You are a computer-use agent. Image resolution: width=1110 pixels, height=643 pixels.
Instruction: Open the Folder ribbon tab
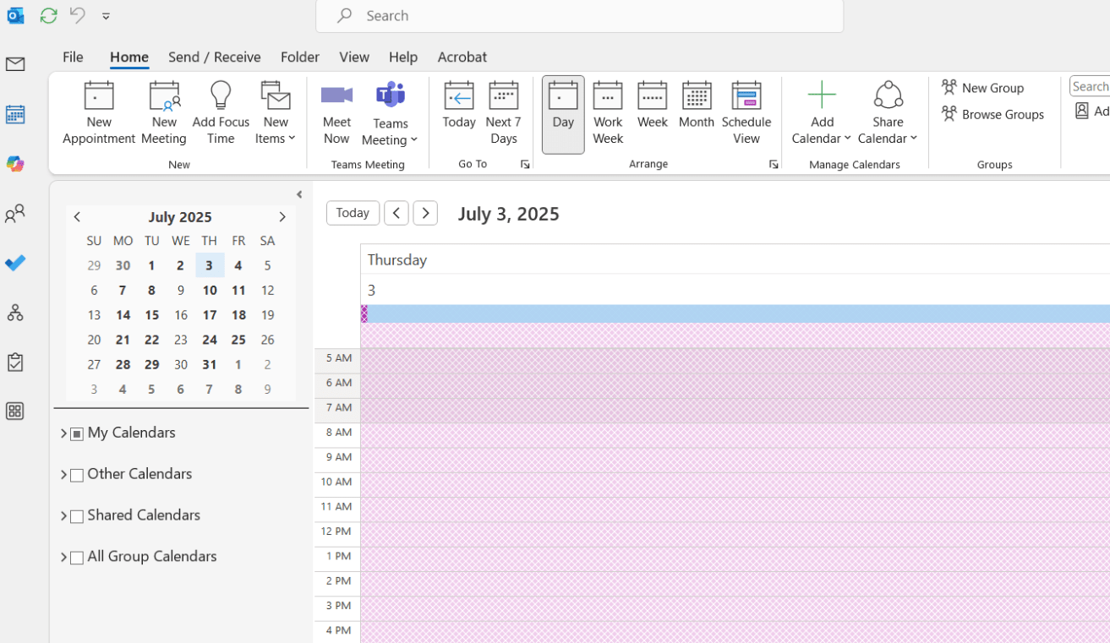tap(300, 57)
